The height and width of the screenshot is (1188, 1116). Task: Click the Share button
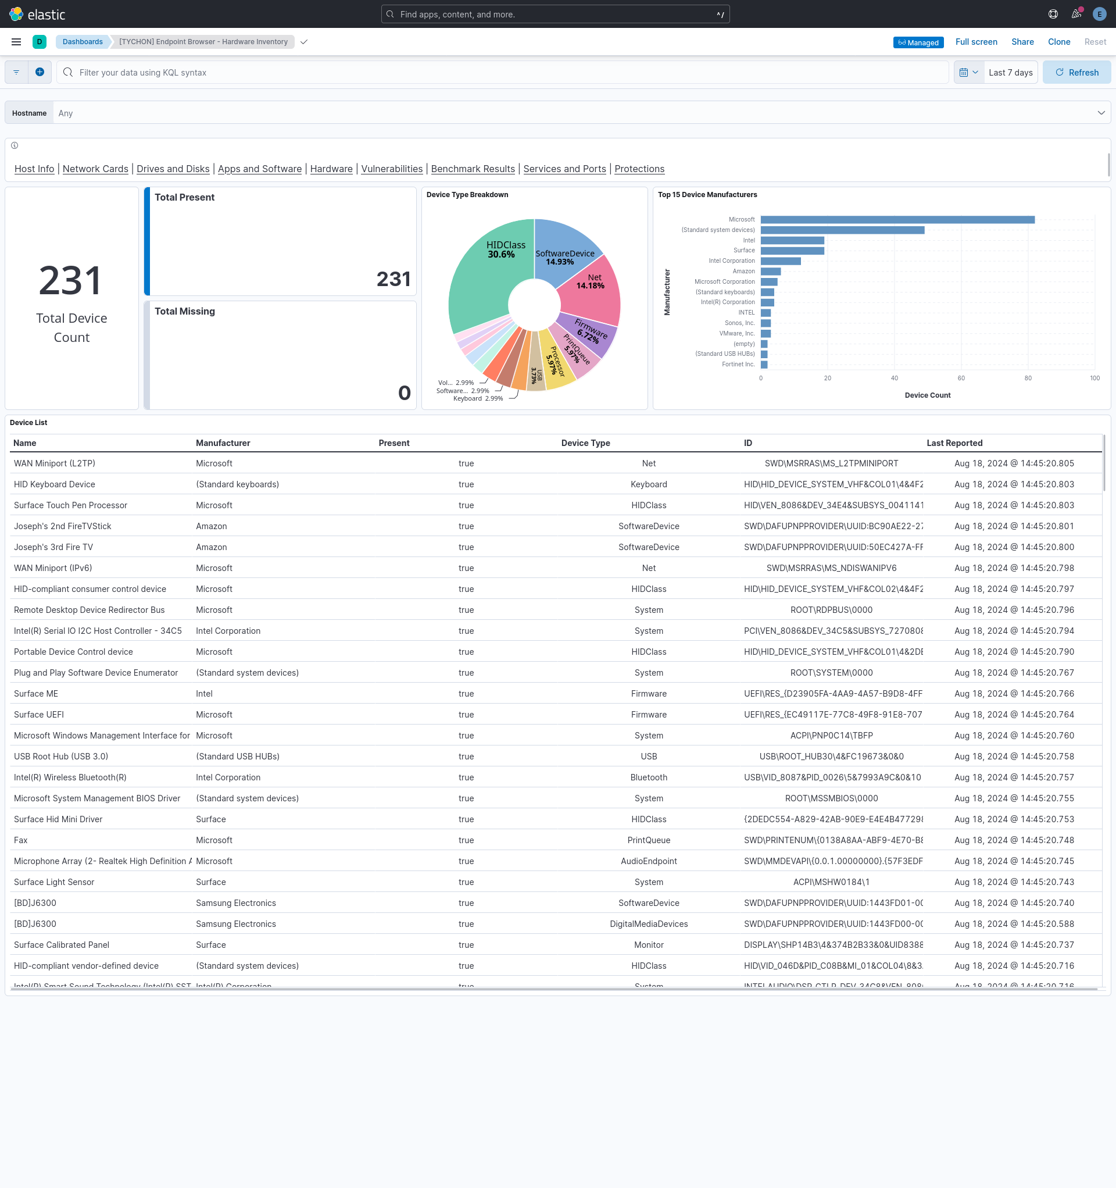tap(1022, 42)
